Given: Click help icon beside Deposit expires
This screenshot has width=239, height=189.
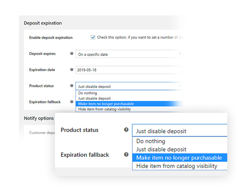Looking at the screenshot, I should pyautogui.click(x=72, y=54).
